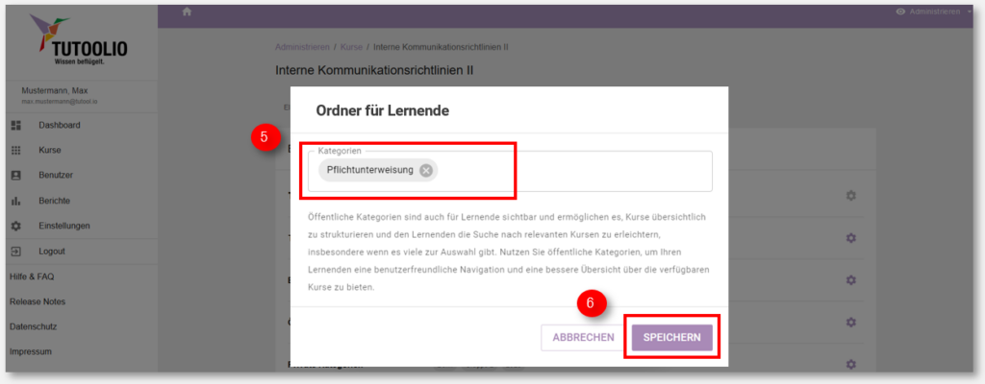Open Release Notes in sidebar
This screenshot has width=985, height=384.
click(x=38, y=301)
